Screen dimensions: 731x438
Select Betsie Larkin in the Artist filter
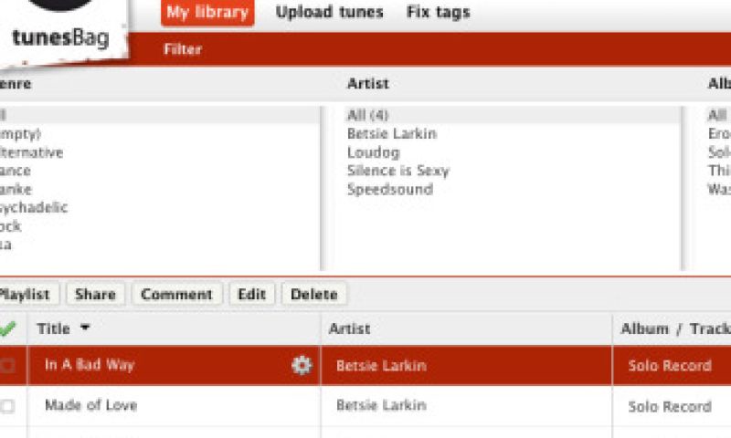pyautogui.click(x=391, y=133)
